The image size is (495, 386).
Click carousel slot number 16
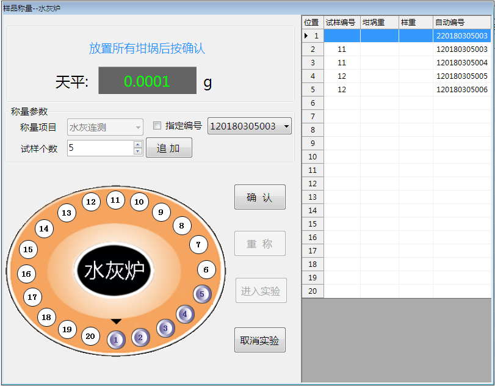(x=26, y=274)
